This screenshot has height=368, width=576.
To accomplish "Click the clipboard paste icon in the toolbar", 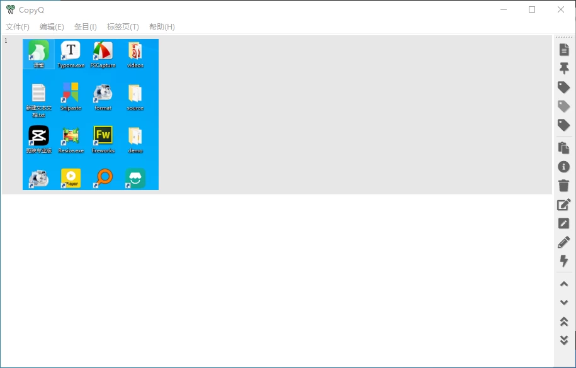I will tap(564, 148).
